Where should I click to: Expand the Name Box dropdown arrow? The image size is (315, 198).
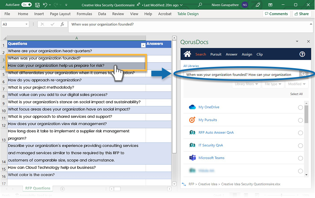[27, 24]
